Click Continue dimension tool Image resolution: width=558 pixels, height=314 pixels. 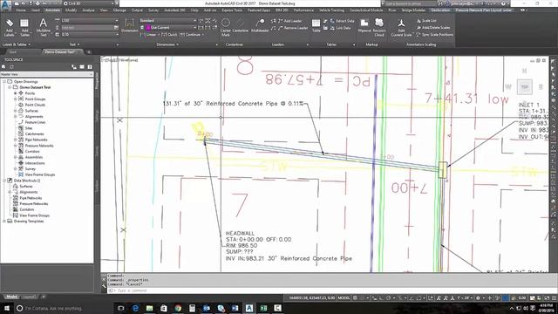[192, 35]
